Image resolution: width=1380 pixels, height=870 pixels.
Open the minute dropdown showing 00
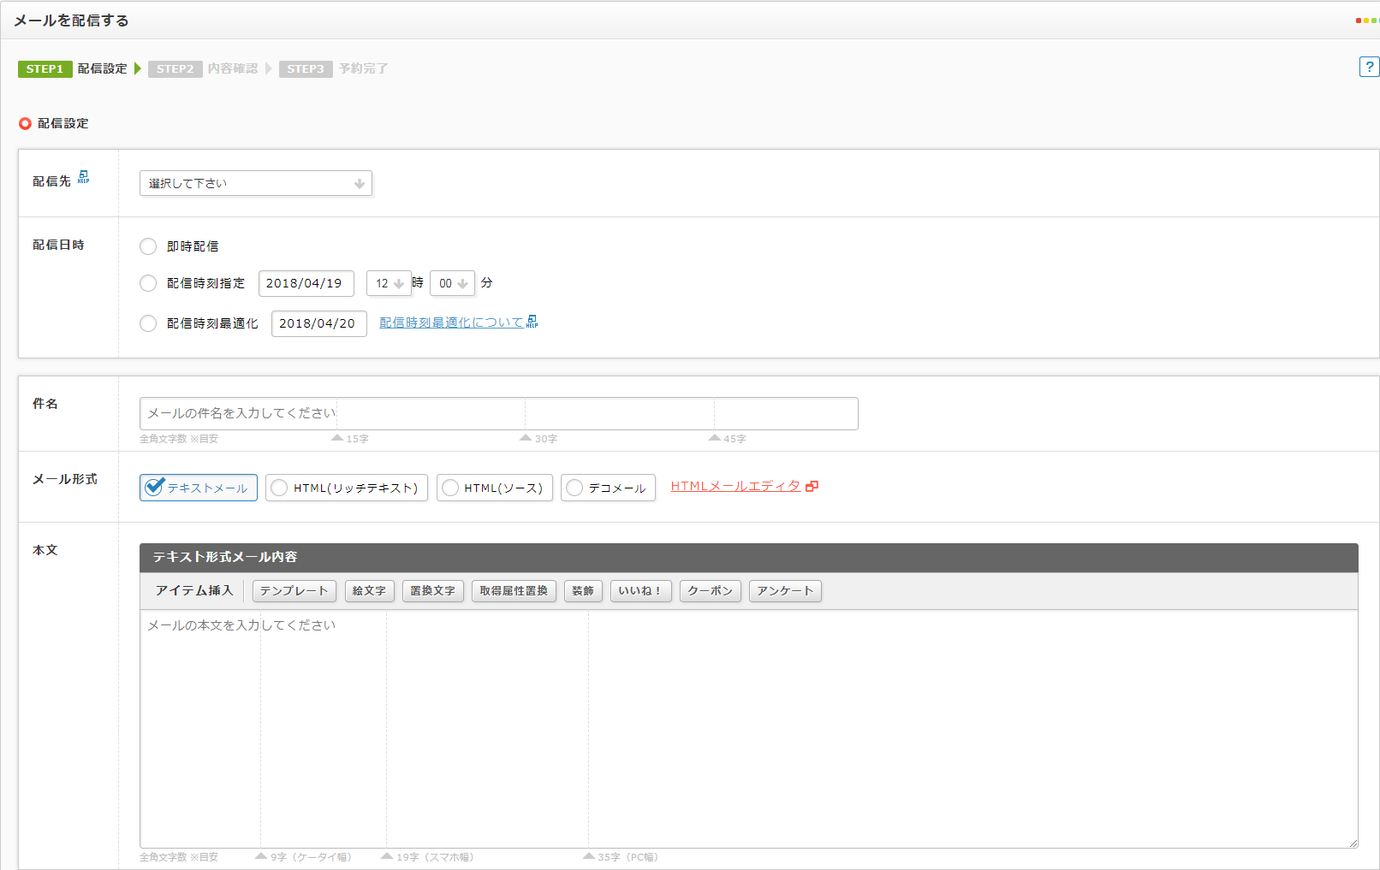[452, 283]
